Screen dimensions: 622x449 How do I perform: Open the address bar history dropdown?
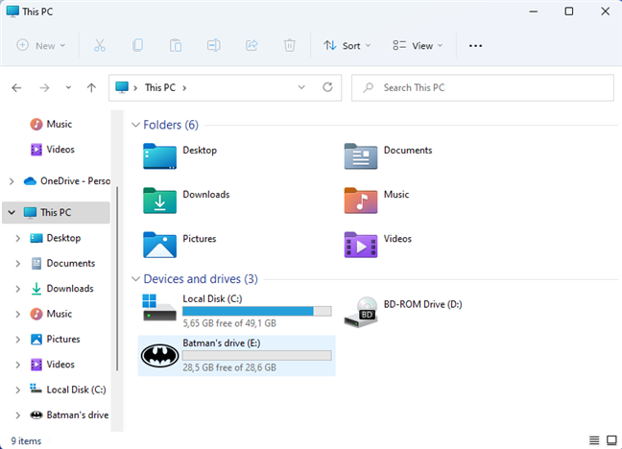click(301, 87)
